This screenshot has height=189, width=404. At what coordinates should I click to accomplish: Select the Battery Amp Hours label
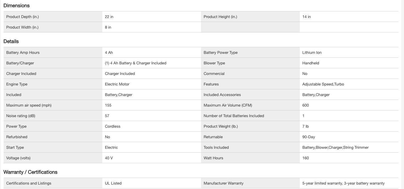(x=23, y=52)
